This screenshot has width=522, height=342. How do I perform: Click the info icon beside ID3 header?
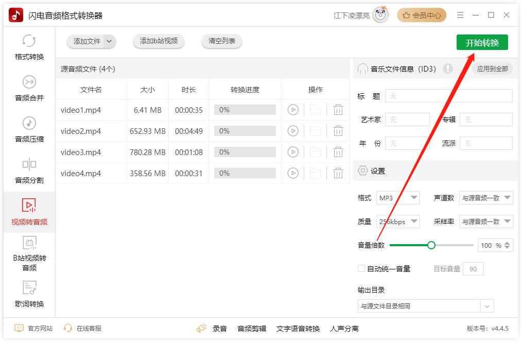pyautogui.click(x=447, y=69)
